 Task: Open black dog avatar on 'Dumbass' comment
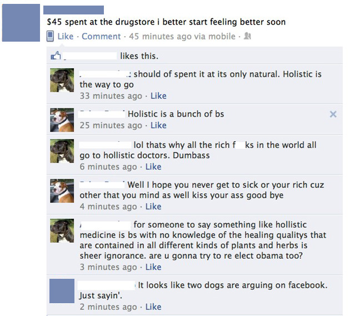pos(62,151)
